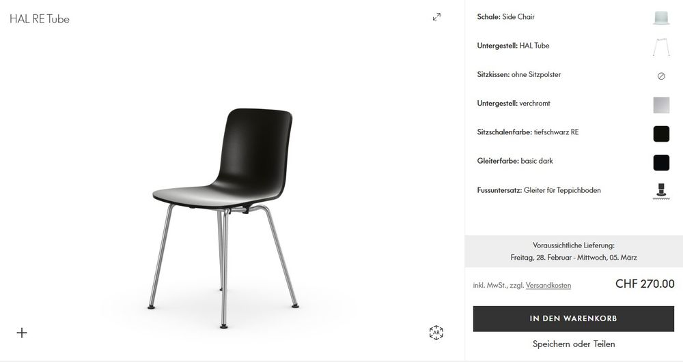Open fullscreen view with expand arrows icon
The height and width of the screenshot is (362, 683).
pyautogui.click(x=436, y=17)
